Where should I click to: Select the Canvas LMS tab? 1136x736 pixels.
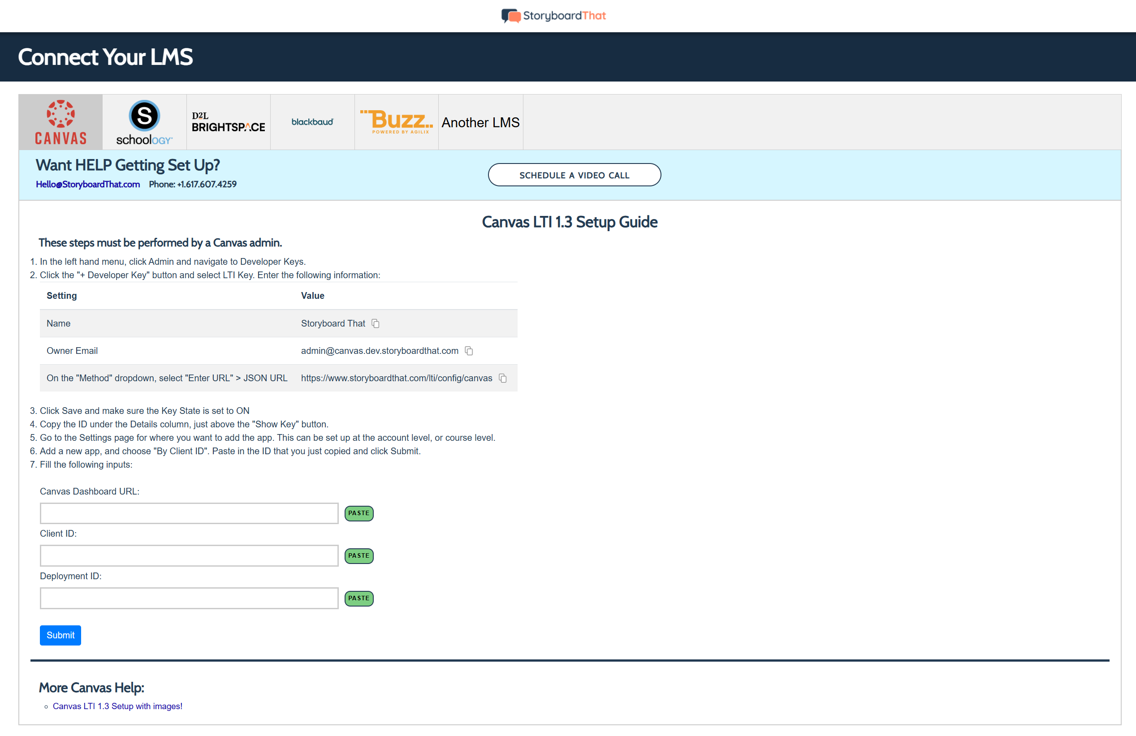coord(60,122)
